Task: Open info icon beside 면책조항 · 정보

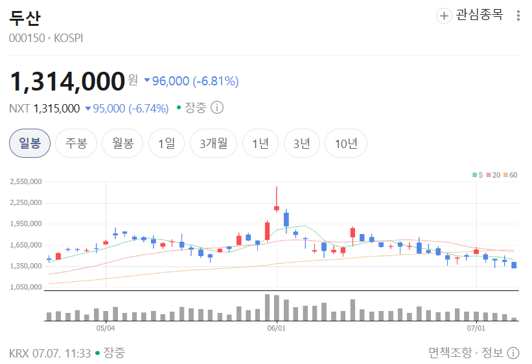Action: click(513, 353)
